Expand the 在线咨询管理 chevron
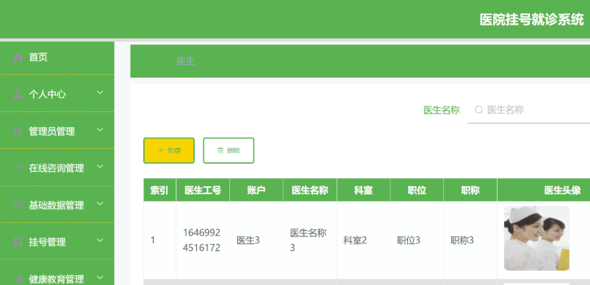590x285 pixels. [x=100, y=166]
